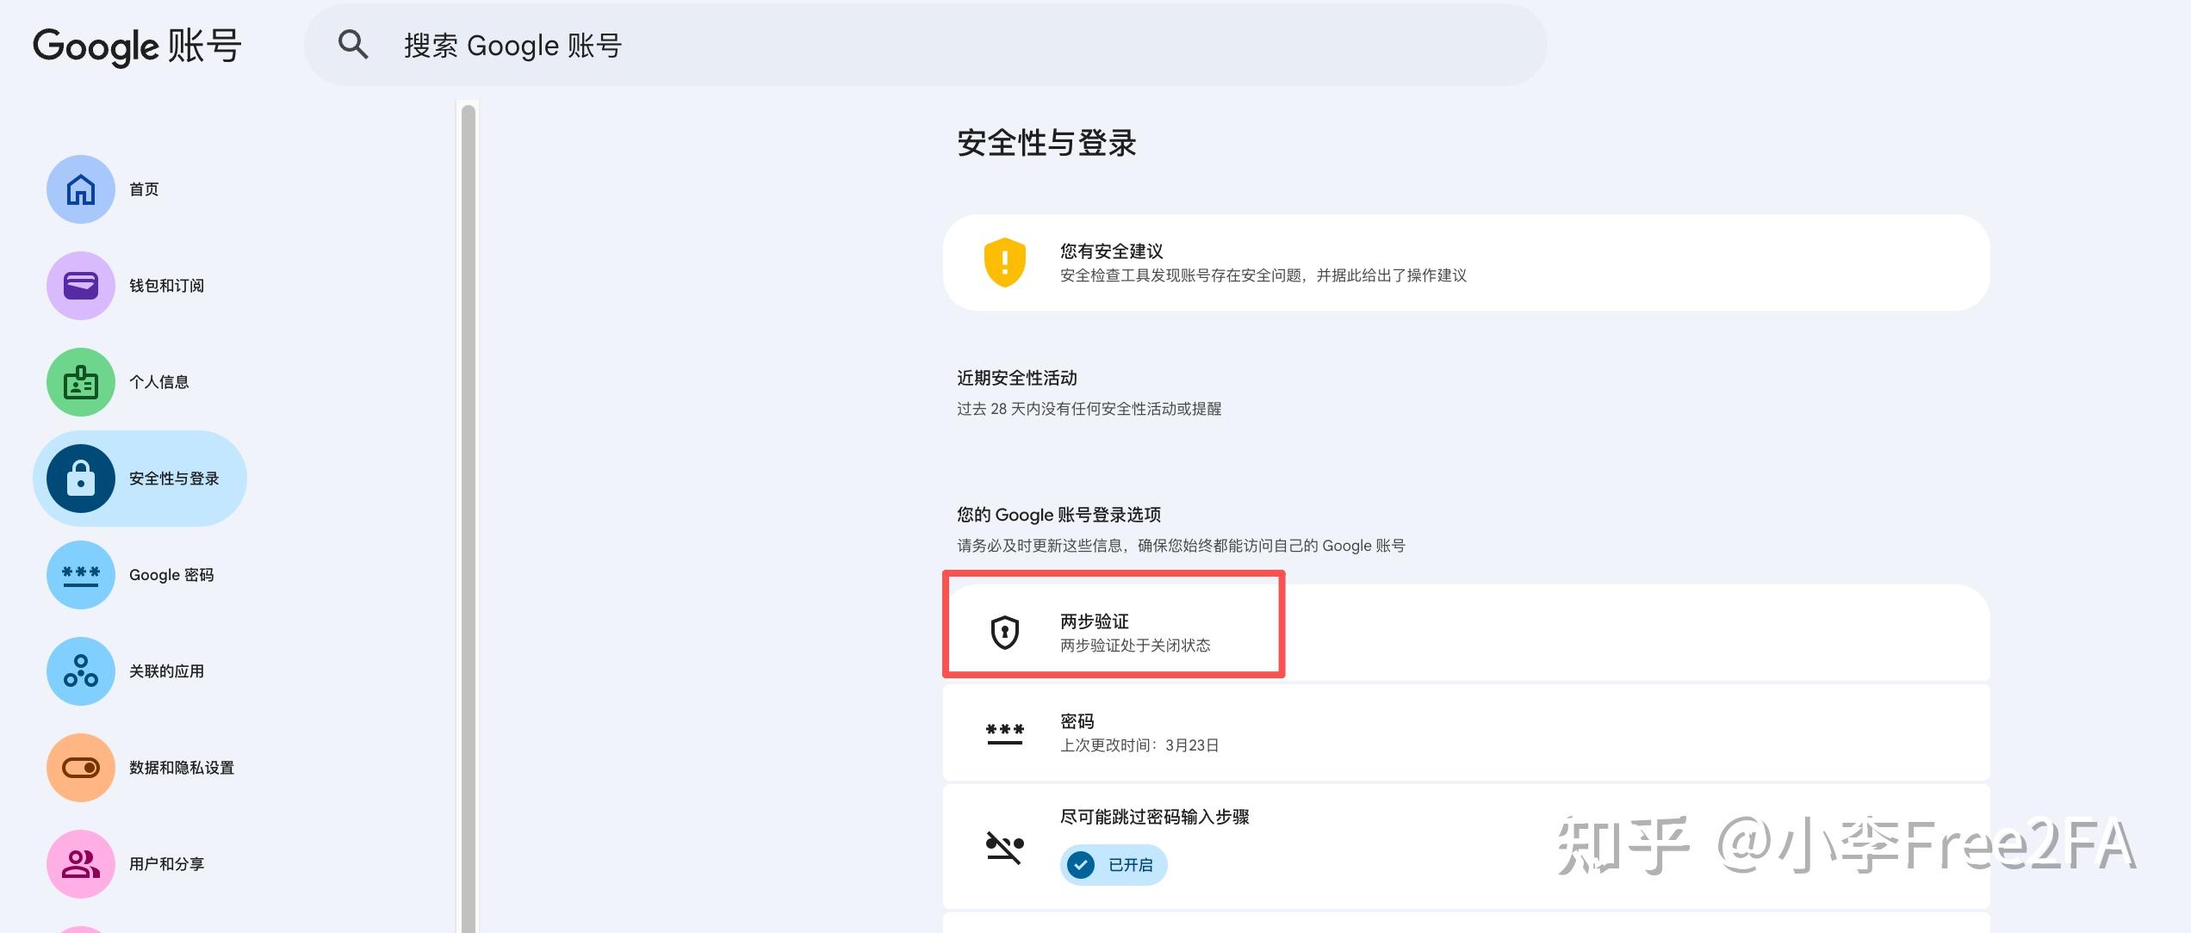Viewport: 2191px width, 933px height.
Task: Click the 已开启 status chip
Action: point(1114,865)
